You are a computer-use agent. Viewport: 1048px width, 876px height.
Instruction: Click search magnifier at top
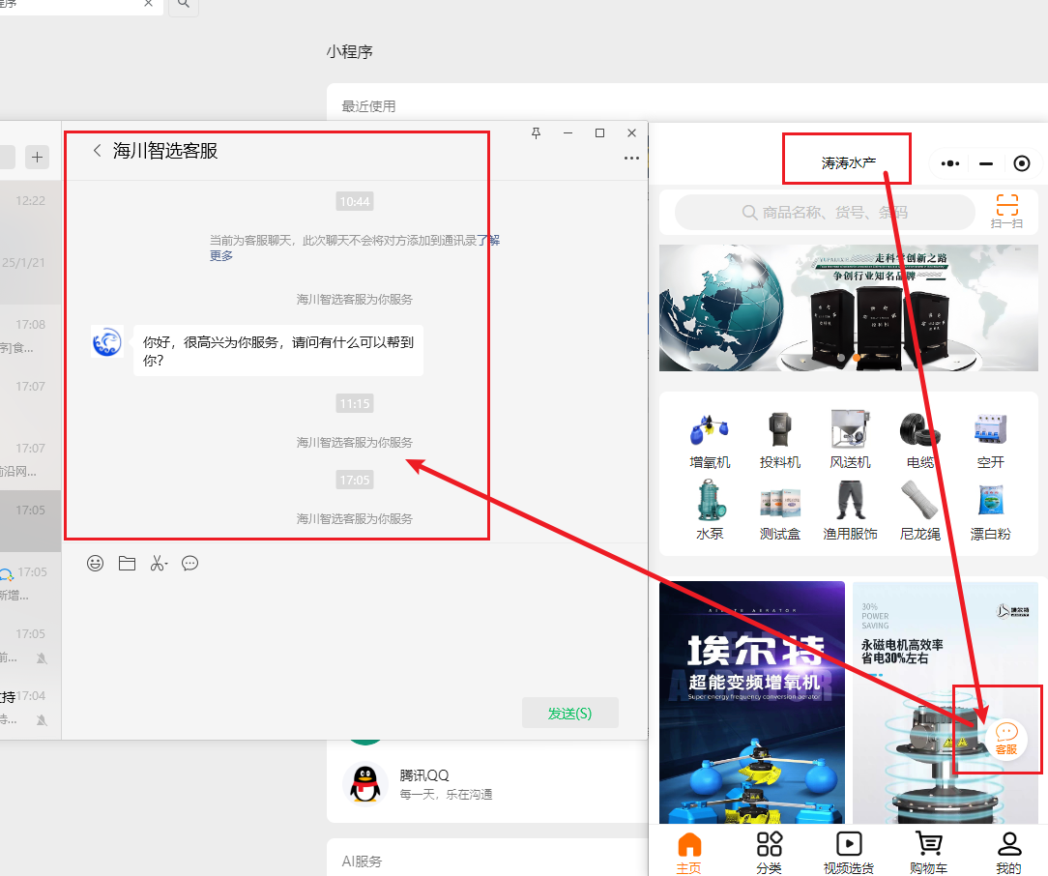(x=183, y=4)
